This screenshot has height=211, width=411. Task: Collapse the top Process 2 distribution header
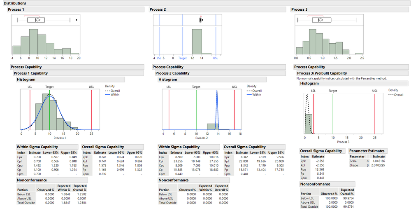pos(217,9)
